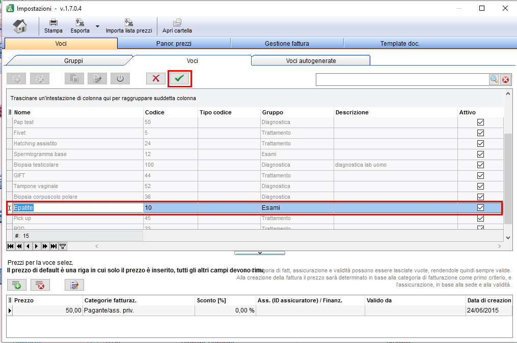The height and width of the screenshot is (343, 517).
Task: Print with the Stampa button
Action: [x=53, y=26]
